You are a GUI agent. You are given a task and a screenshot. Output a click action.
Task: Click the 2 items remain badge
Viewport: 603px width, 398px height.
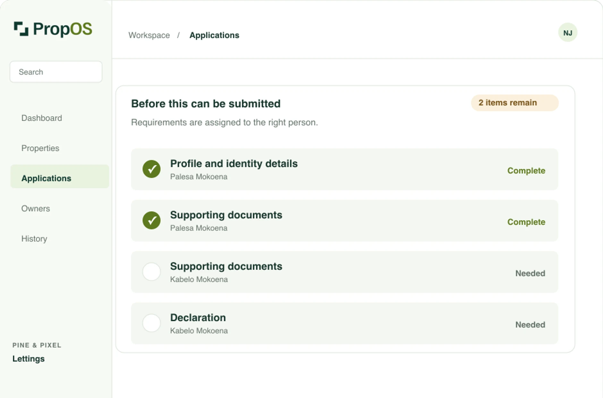pyautogui.click(x=515, y=103)
